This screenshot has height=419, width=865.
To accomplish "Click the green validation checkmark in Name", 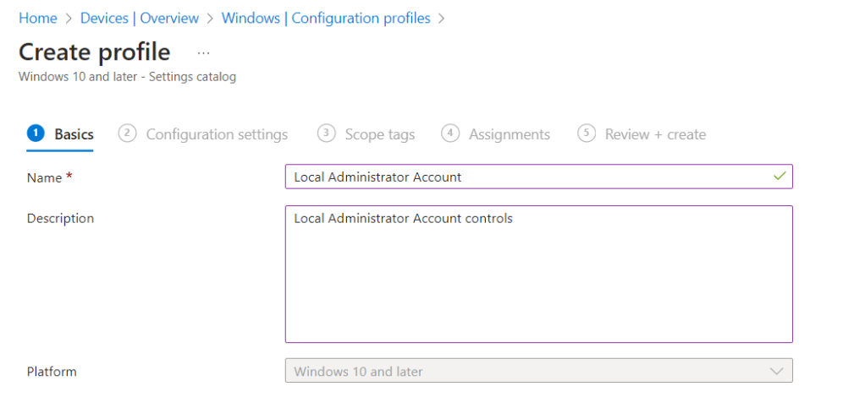I will [x=779, y=177].
